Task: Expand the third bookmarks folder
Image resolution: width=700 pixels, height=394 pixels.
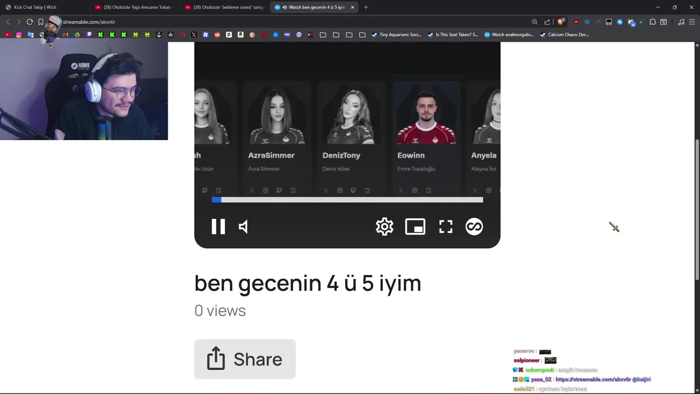Action: tap(349, 34)
